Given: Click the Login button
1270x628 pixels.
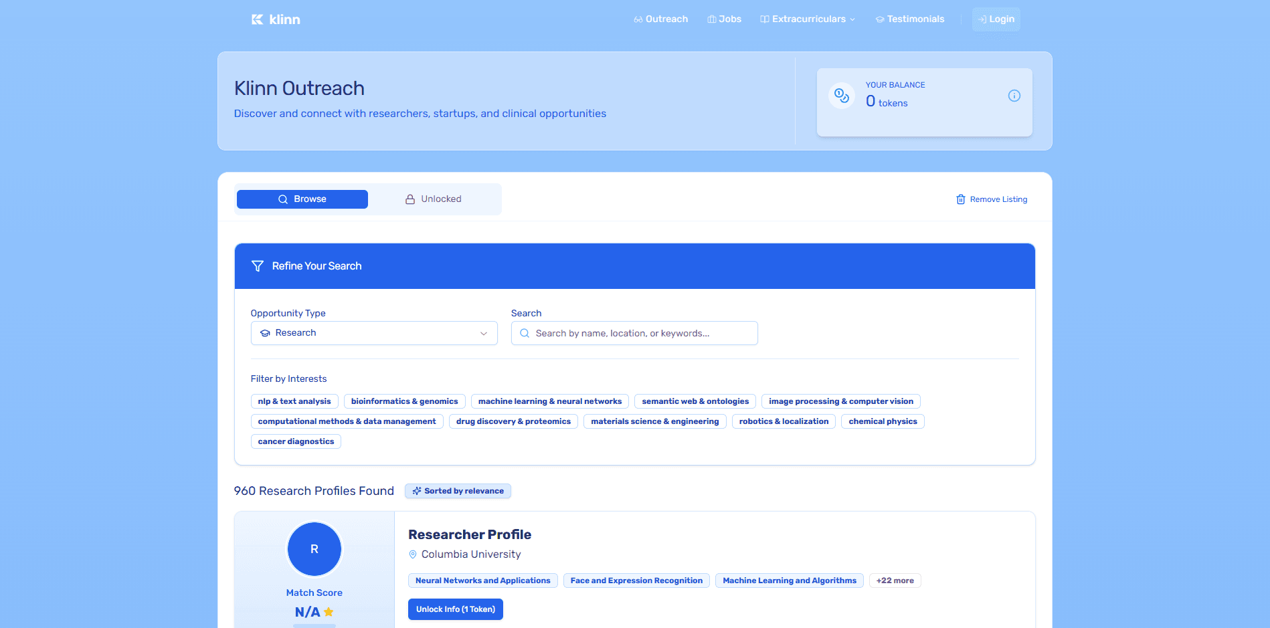Looking at the screenshot, I should pos(996,19).
